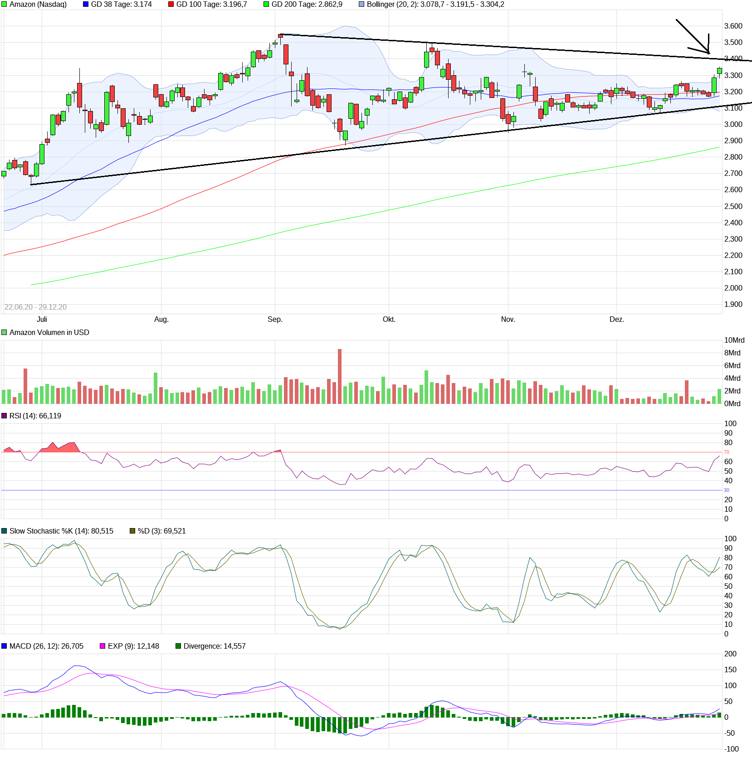Screen dimensions: 752x757
Task: Click the 200 MACD axis label
Action: (731, 654)
